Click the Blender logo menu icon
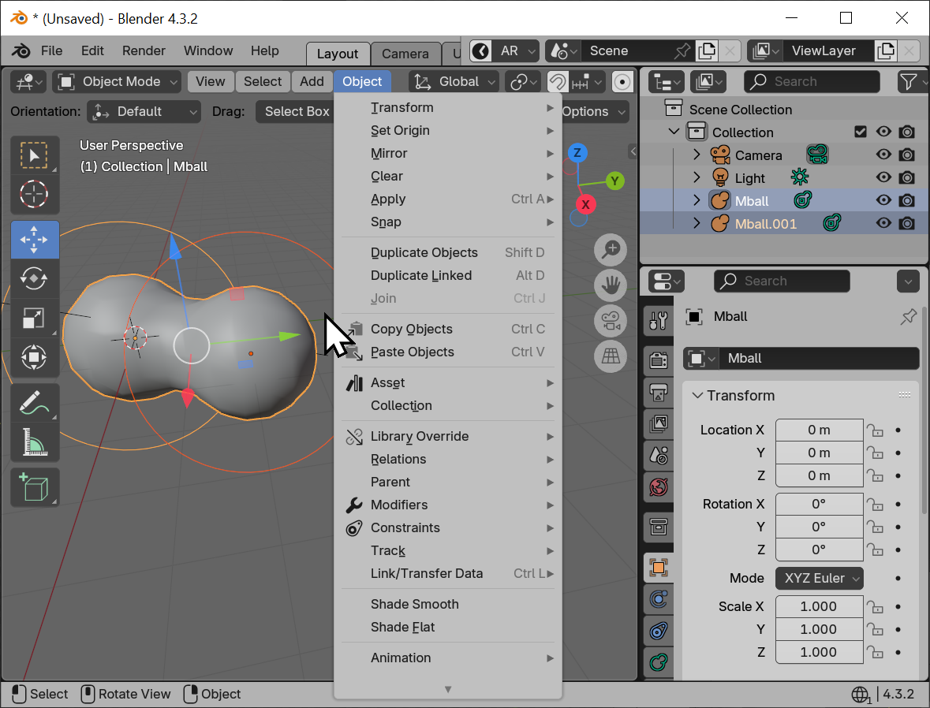The image size is (930, 708). 21,51
